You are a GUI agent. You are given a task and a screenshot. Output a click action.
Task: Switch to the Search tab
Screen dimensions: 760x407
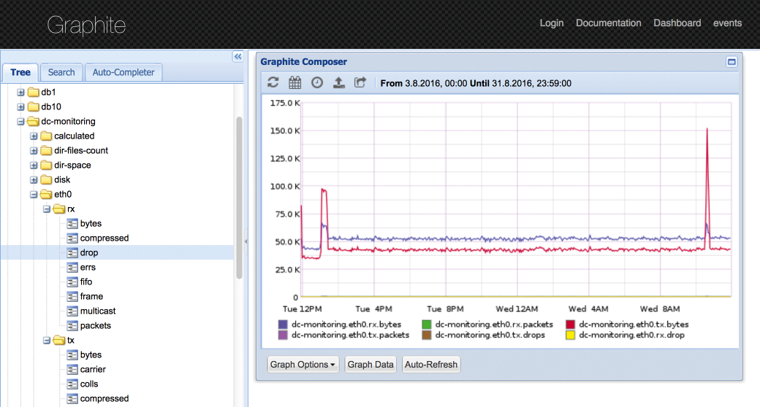[x=61, y=72]
